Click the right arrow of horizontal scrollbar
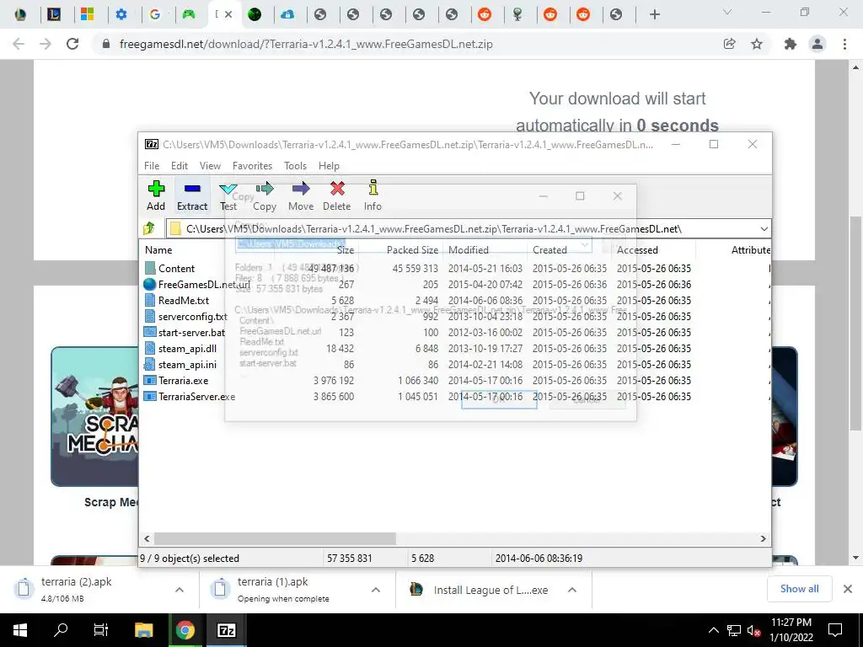863x647 pixels. pos(763,538)
